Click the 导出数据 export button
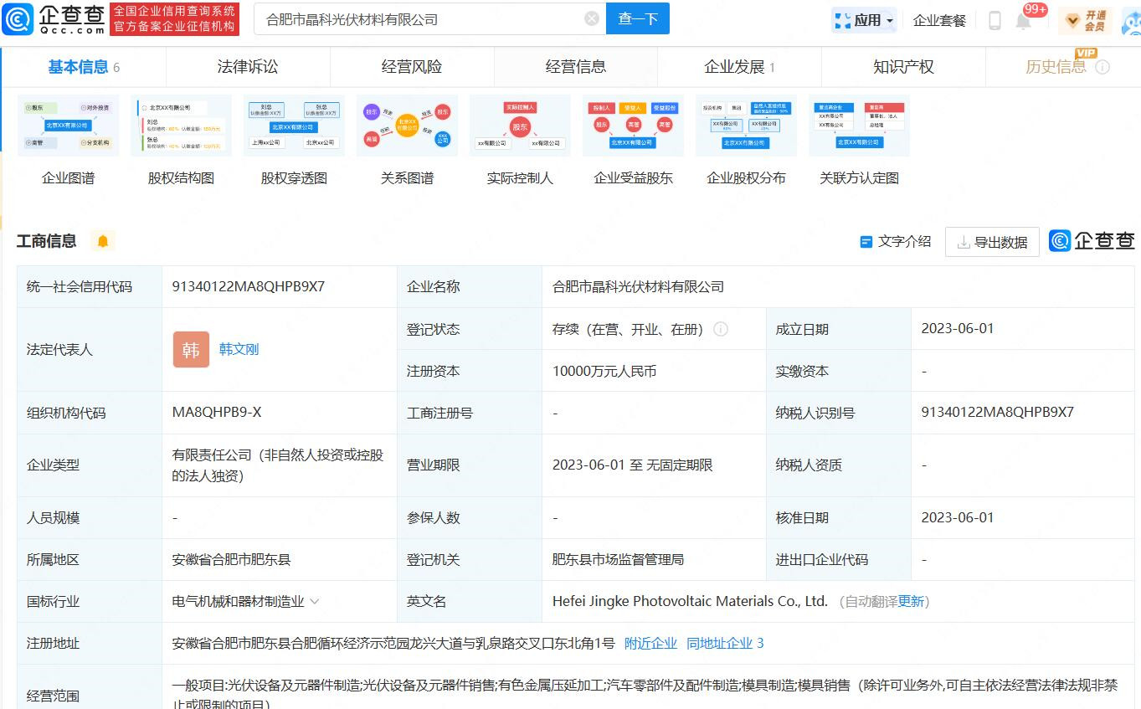This screenshot has width=1141, height=709. coord(992,242)
